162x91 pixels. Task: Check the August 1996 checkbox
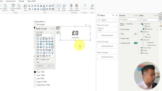coord(35,82)
